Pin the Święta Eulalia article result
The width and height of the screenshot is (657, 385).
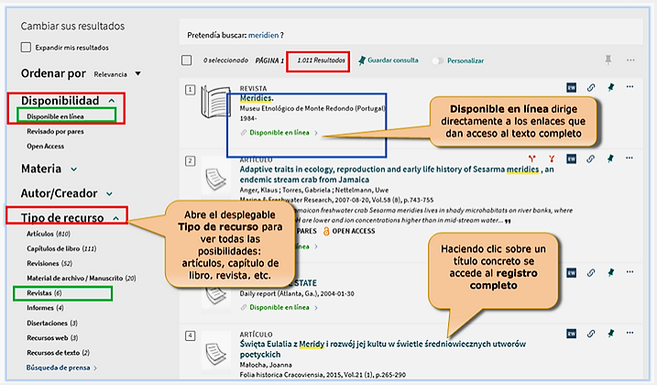pos(610,333)
